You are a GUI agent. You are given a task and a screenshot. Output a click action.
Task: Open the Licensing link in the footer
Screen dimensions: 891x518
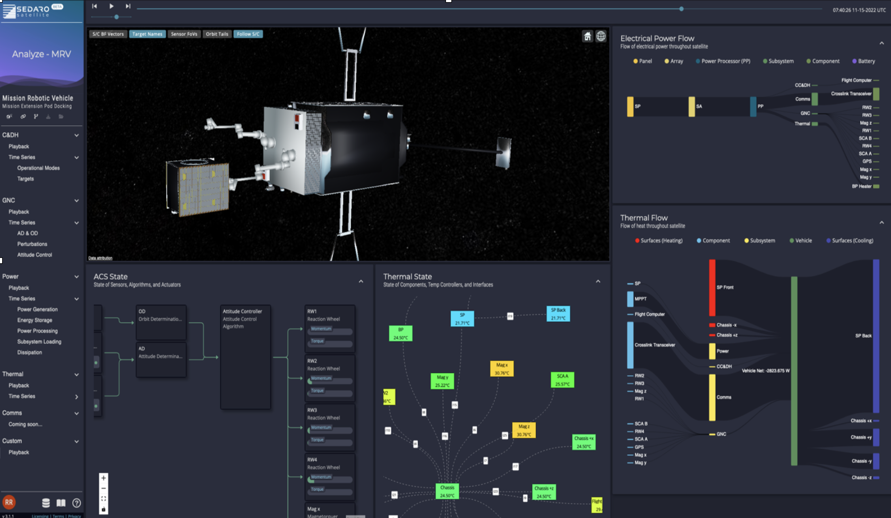(x=40, y=516)
